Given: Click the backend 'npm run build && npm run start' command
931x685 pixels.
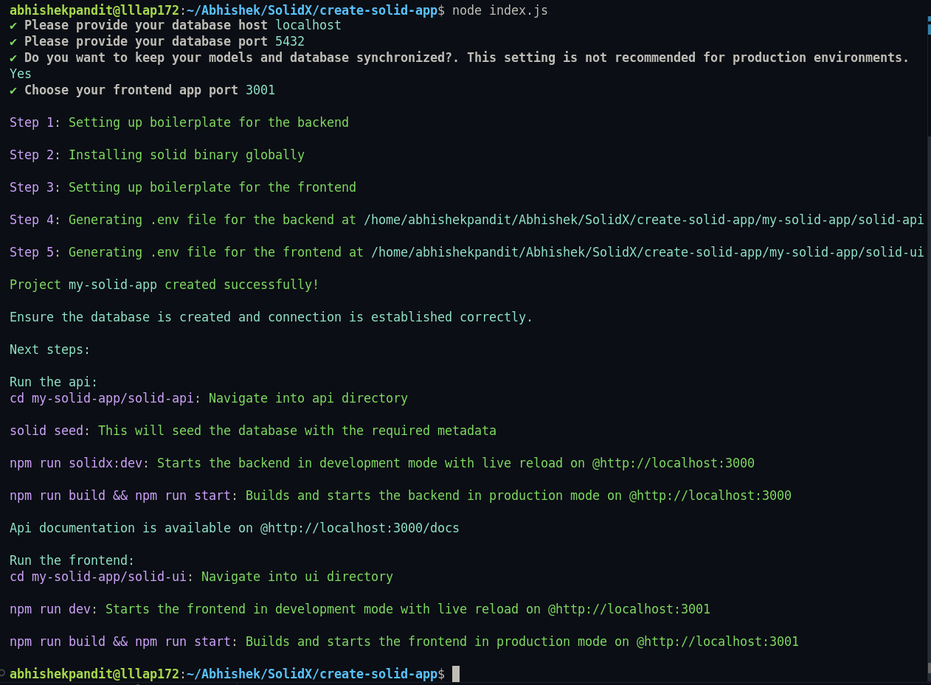Looking at the screenshot, I should (120, 496).
